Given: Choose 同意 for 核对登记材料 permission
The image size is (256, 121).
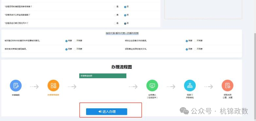Looking at the screenshot, I should [66, 41].
